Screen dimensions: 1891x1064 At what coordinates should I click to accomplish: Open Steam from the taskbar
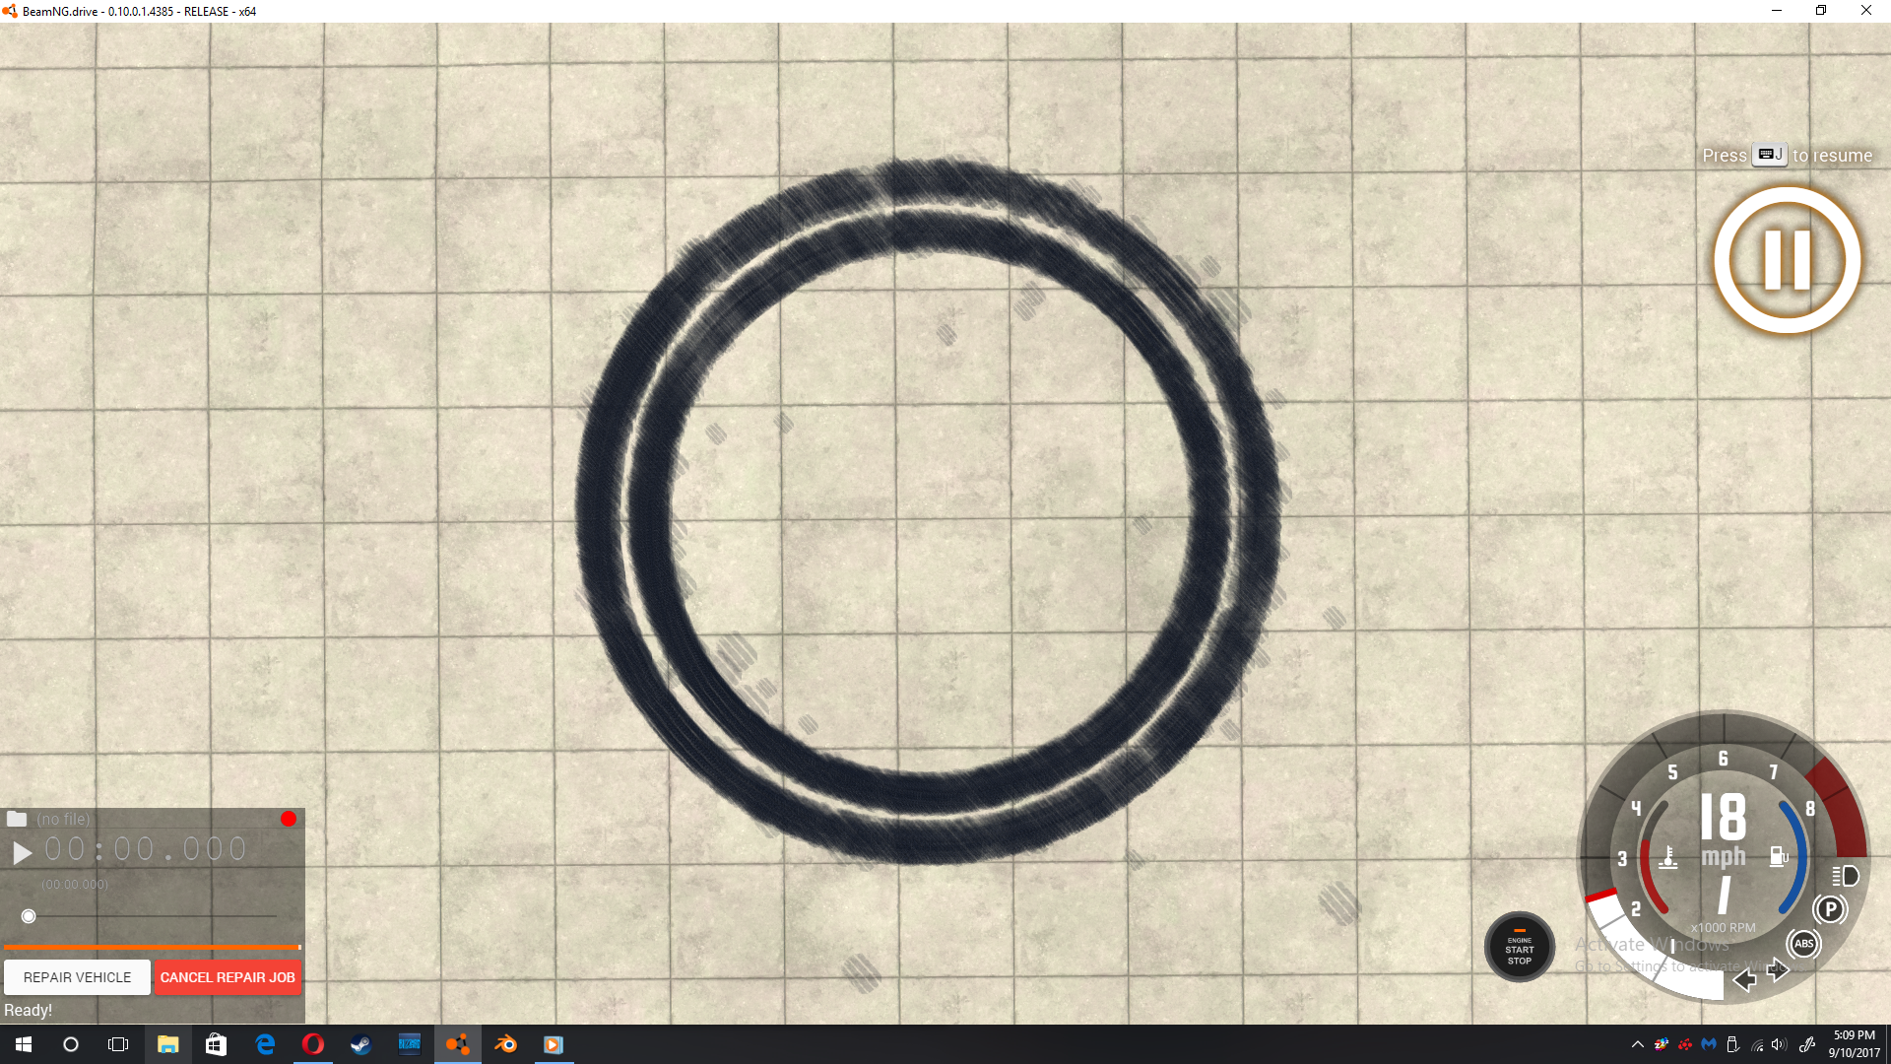[360, 1044]
